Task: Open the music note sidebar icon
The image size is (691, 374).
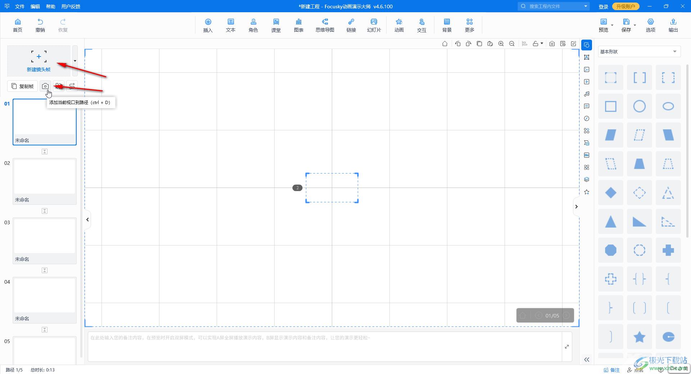Action: click(587, 94)
